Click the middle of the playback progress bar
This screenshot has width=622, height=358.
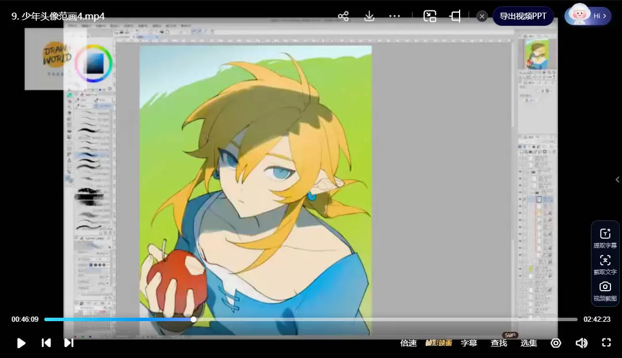311,319
